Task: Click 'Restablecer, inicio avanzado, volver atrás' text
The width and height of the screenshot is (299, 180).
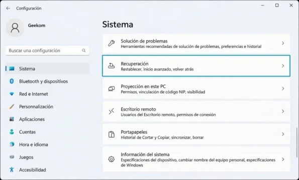Action: pyautogui.click(x=157, y=69)
